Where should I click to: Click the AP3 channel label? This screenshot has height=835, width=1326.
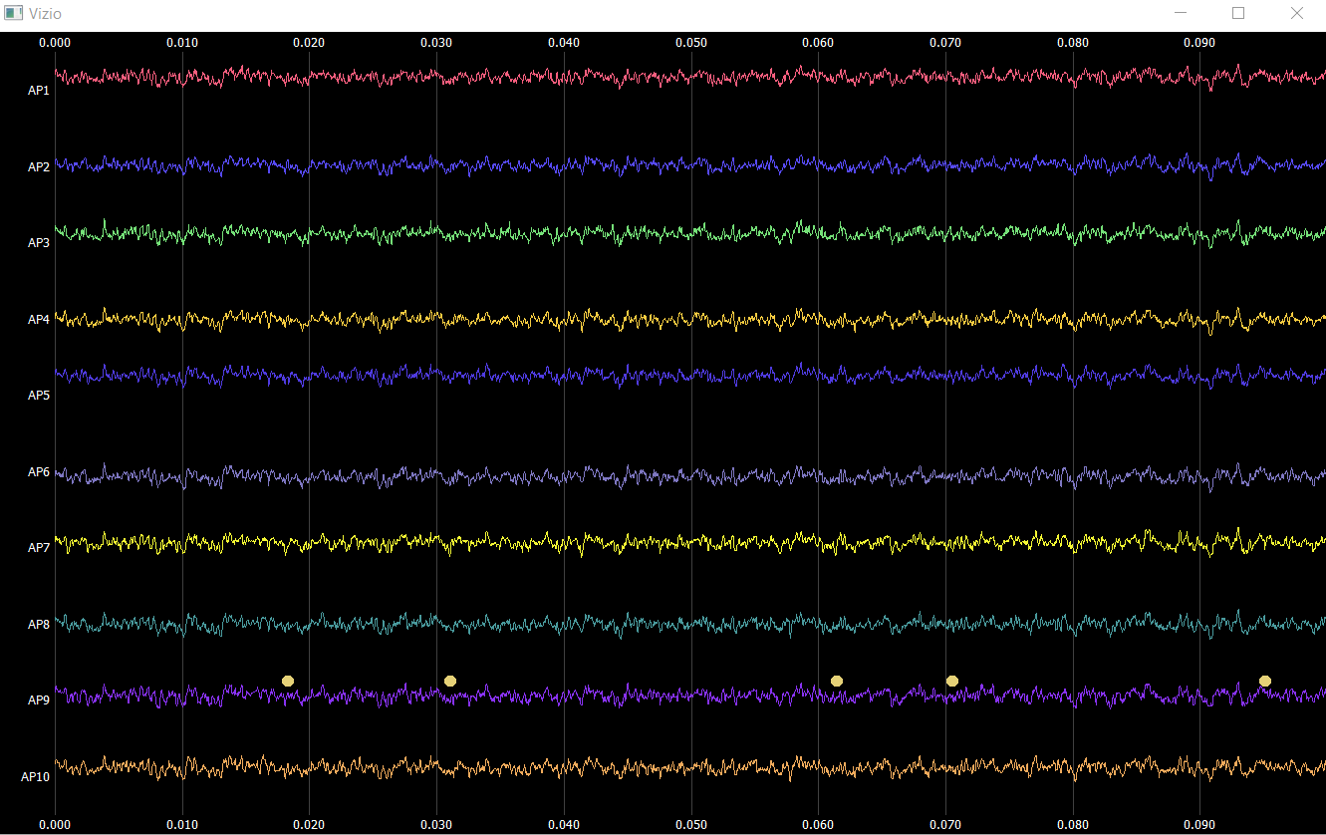tap(38, 243)
